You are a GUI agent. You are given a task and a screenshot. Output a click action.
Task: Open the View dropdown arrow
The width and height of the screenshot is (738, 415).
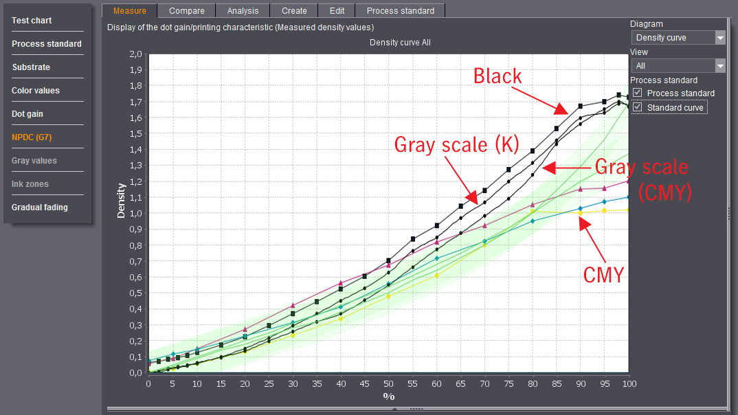click(720, 66)
